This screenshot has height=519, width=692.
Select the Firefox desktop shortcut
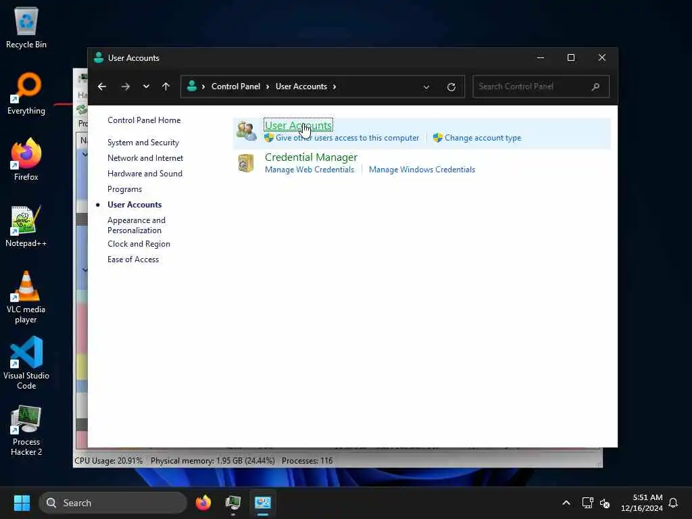26,159
